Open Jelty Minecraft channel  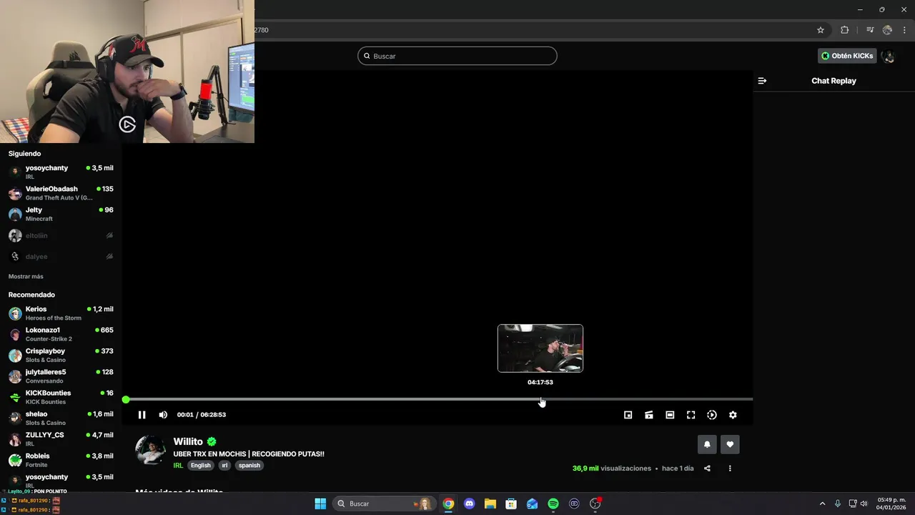tap(61, 214)
